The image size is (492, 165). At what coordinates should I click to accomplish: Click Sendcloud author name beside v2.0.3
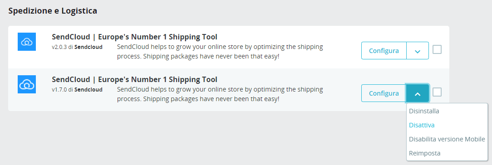tap(88, 47)
